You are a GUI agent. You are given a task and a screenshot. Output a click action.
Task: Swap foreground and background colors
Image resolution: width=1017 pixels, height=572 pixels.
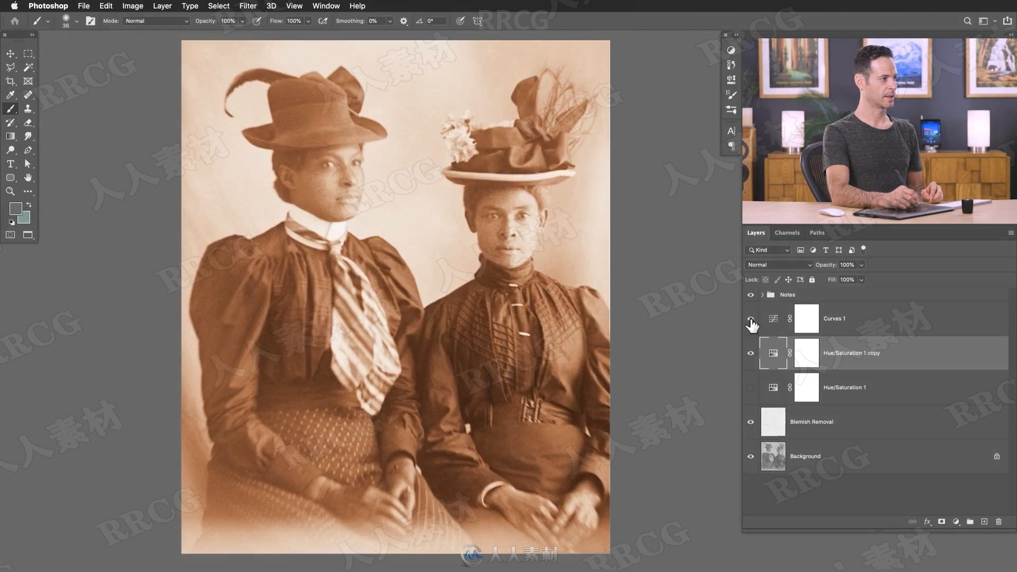[29, 204]
